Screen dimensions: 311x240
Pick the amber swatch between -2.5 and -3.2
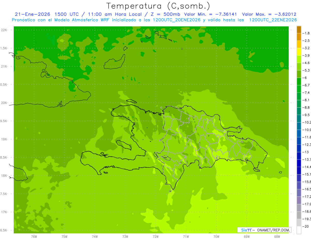click(x=299, y=44)
